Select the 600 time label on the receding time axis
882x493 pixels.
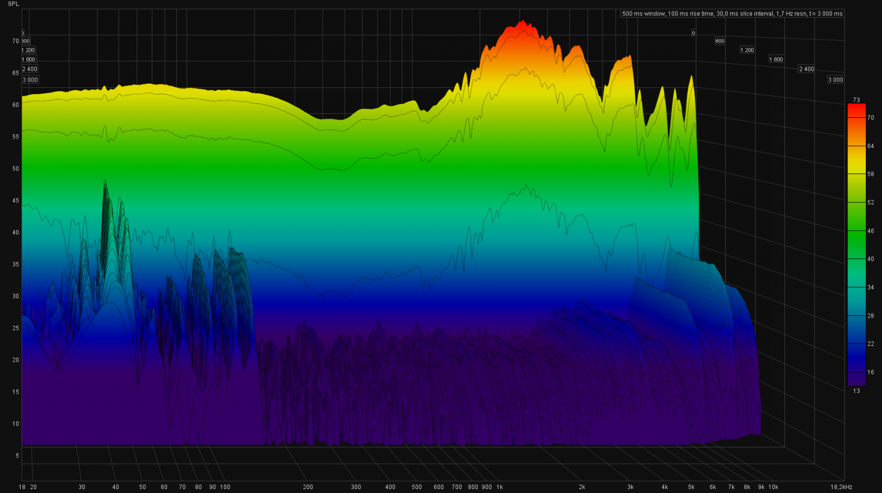coord(719,41)
